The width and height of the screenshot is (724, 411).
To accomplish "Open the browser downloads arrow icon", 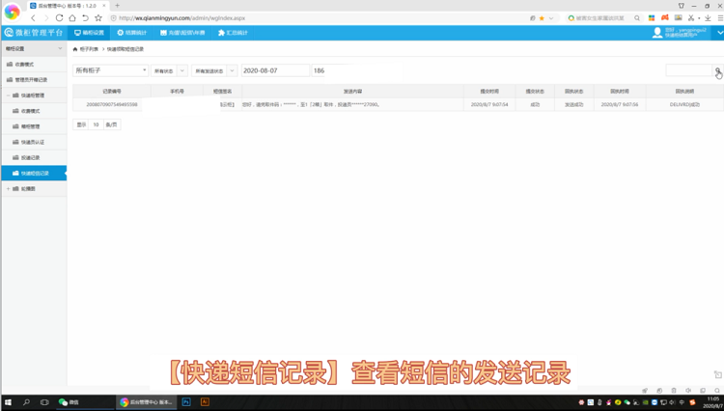I will point(708,18).
